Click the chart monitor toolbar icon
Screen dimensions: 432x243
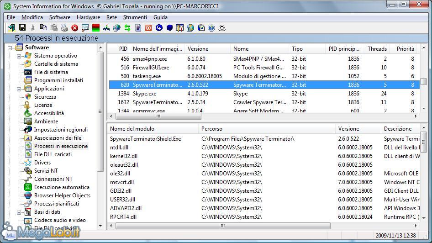click(85, 28)
